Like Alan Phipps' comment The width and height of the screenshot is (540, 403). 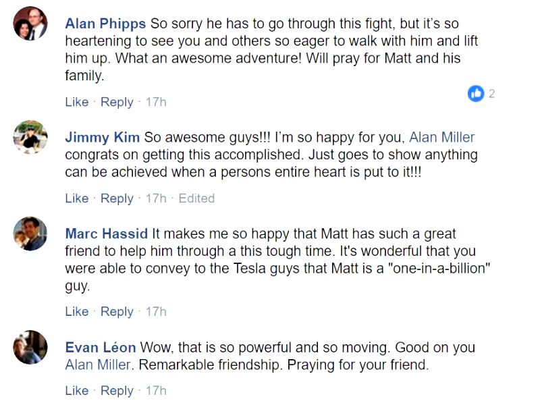(x=76, y=102)
